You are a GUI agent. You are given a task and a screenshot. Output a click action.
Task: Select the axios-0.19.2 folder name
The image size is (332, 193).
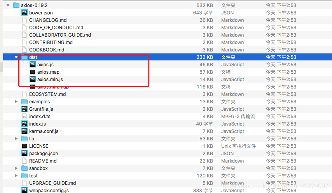pos(34,5)
